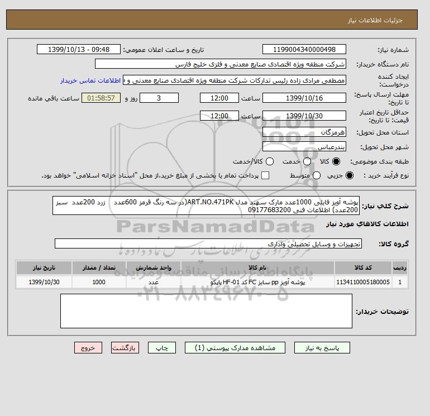This screenshot has width=430, height=416.
Task: Click the price validity date 1399/10/30 field
Action: (304, 116)
